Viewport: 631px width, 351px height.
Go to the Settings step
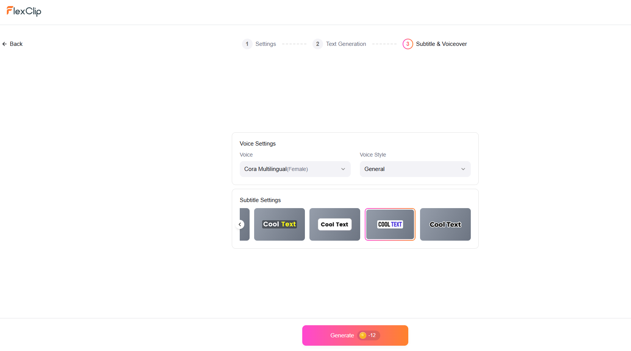[266, 44]
